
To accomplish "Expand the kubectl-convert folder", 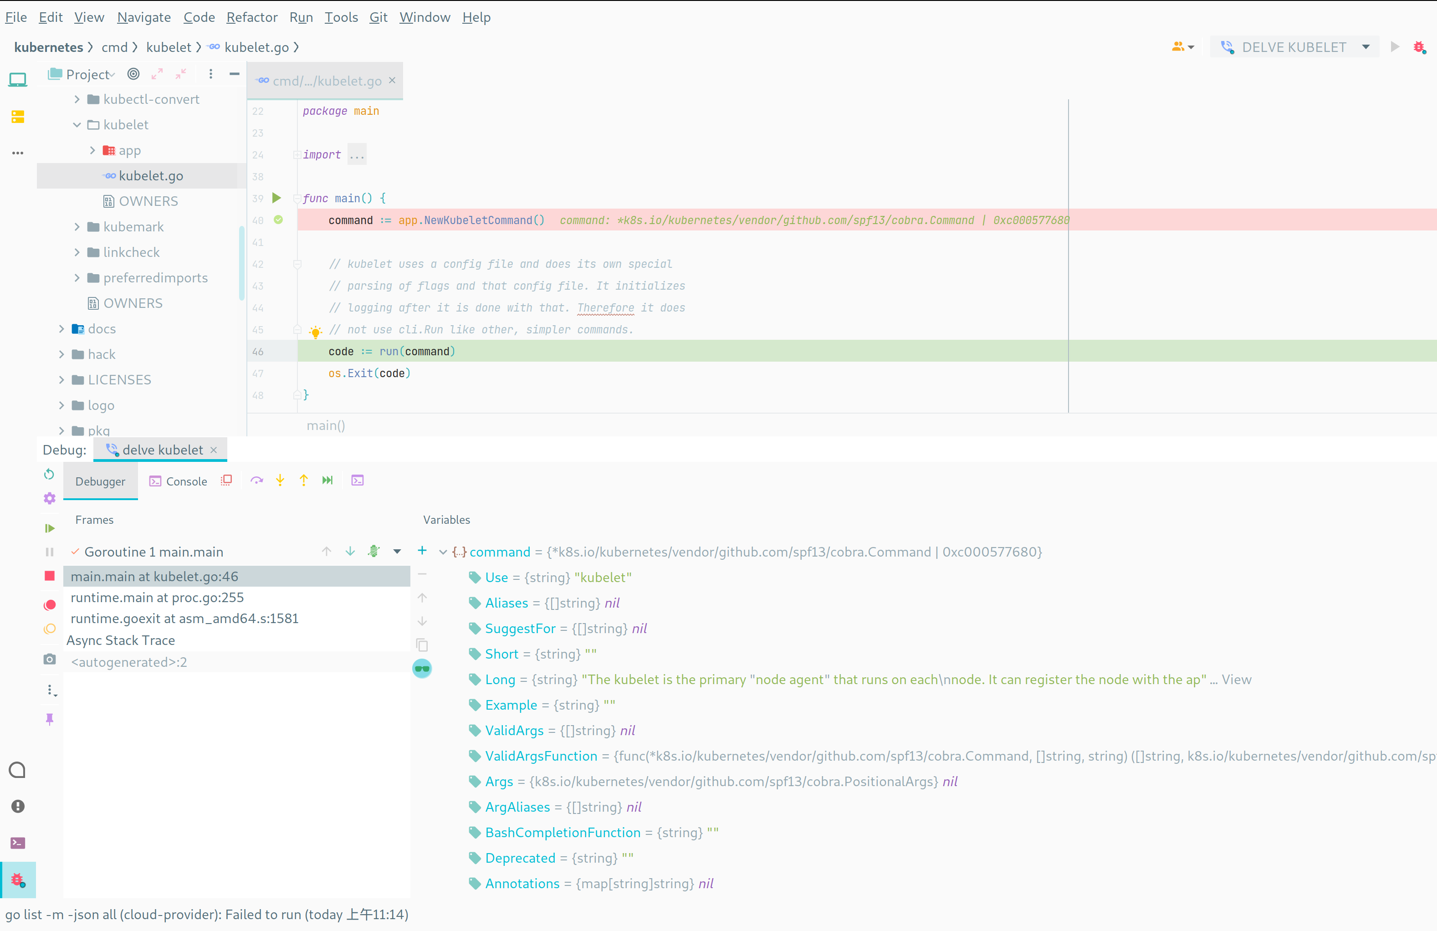I will (x=77, y=99).
